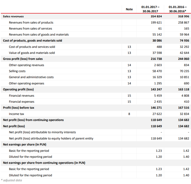The height and width of the screenshot is (184, 191).
Task: Select the Cost of products, goods and materials sold heading
Action: 32,41
